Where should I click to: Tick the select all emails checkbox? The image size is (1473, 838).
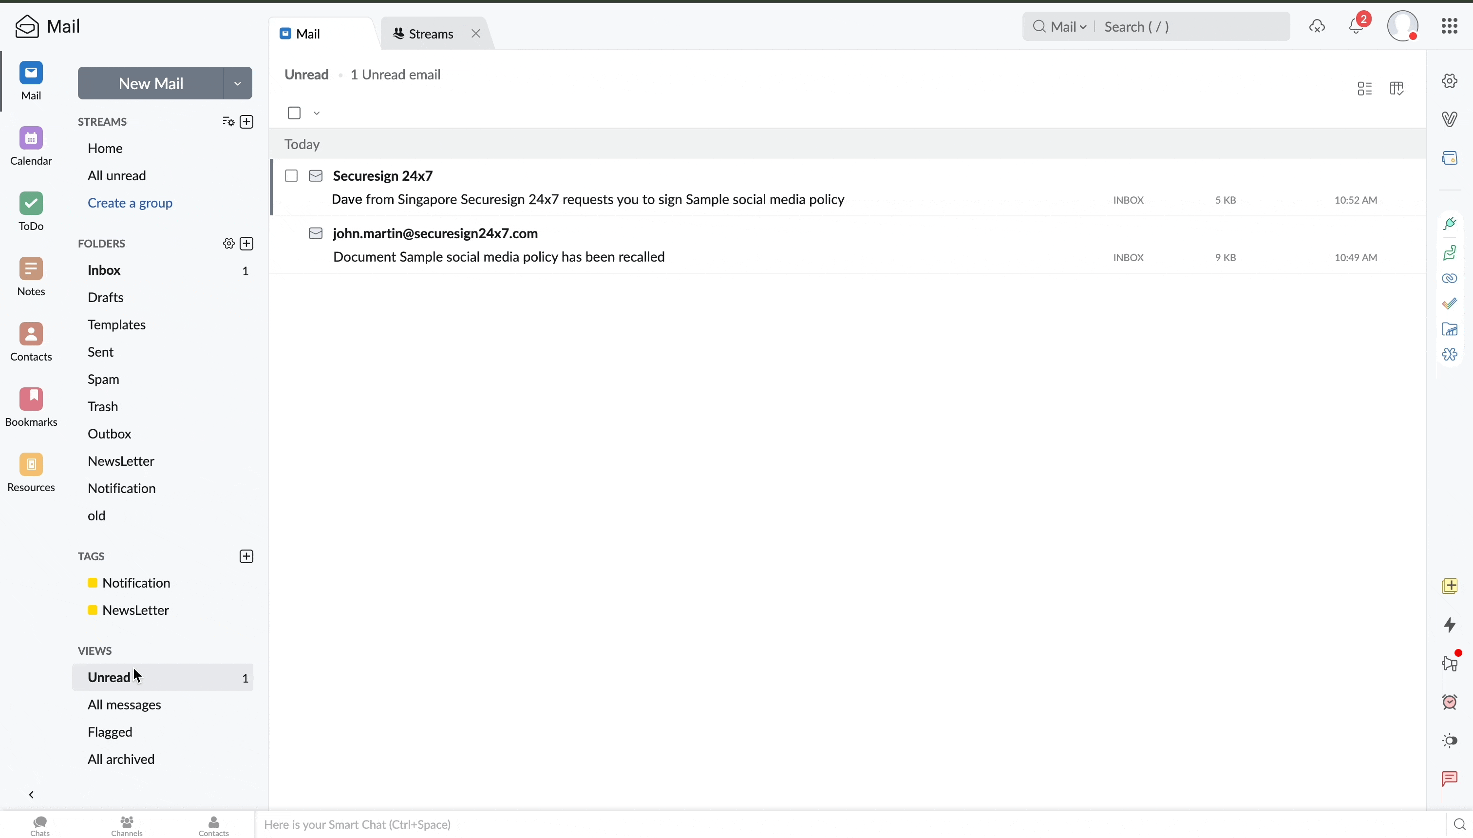(294, 113)
